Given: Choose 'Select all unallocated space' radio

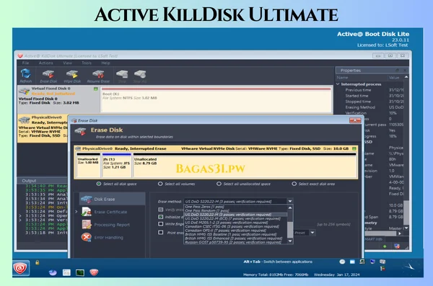Looking at the screenshot, I should 219,184.
